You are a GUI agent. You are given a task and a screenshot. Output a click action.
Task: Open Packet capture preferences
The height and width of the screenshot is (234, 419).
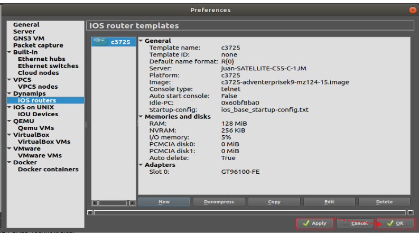point(38,45)
